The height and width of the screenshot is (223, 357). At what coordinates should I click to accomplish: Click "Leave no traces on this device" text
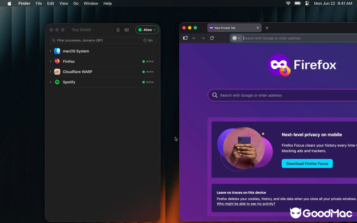coord(241,193)
